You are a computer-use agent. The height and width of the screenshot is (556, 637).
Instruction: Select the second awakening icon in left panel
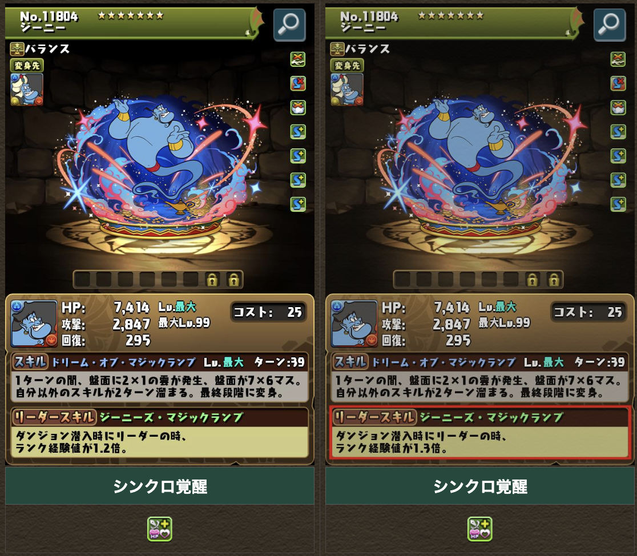(298, 83)
